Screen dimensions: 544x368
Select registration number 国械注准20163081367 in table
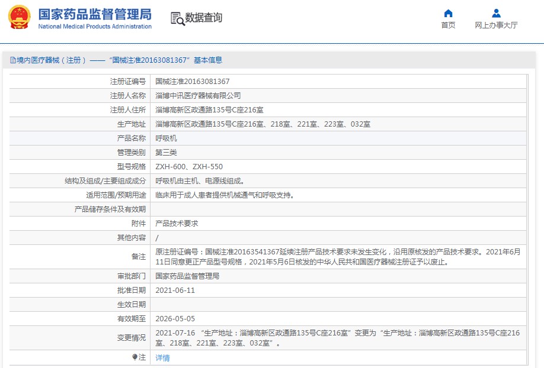click(192, 82)
